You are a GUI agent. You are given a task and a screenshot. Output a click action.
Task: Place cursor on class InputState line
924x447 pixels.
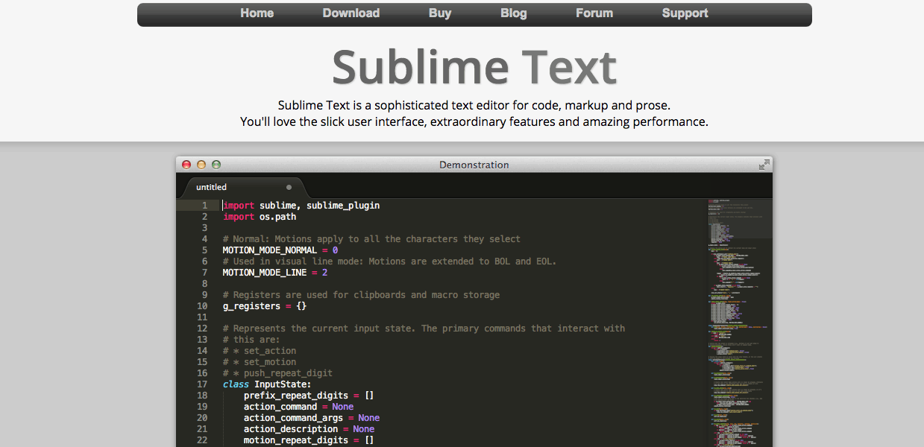point(266,384)
